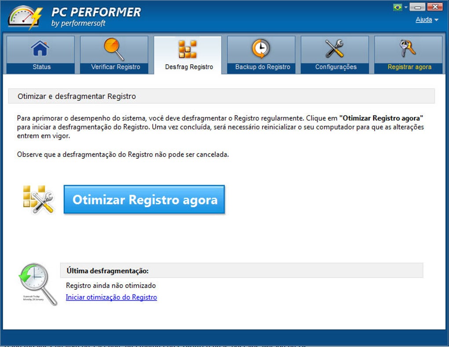Click the Otimizar Registro agora button

[x=144, y=199]
